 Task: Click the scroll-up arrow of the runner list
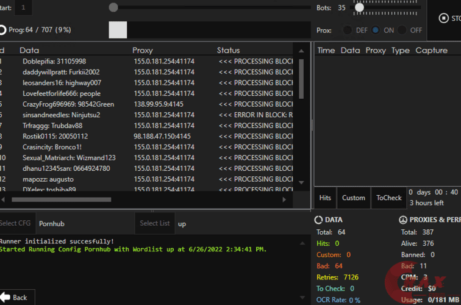(x=300, y=50)
